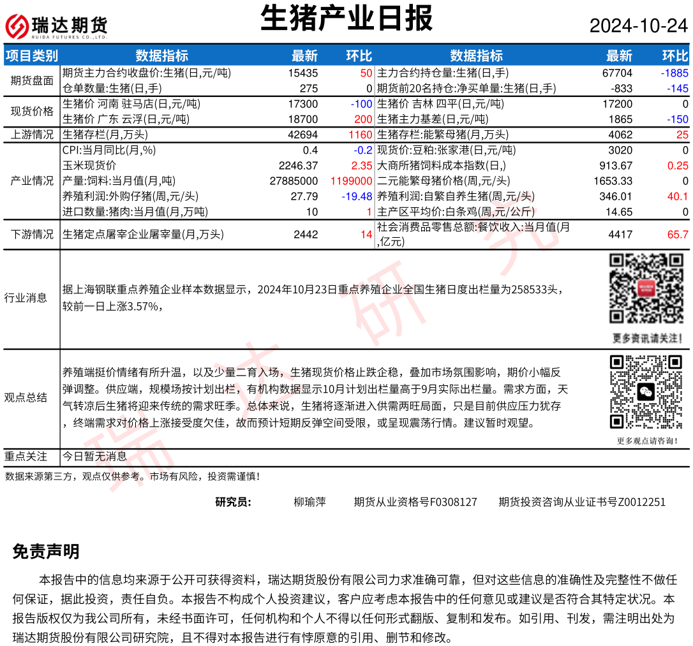693x646 pixels.
Task: Click the researcher name 柳瑜萍
Action: click(309, 502)
